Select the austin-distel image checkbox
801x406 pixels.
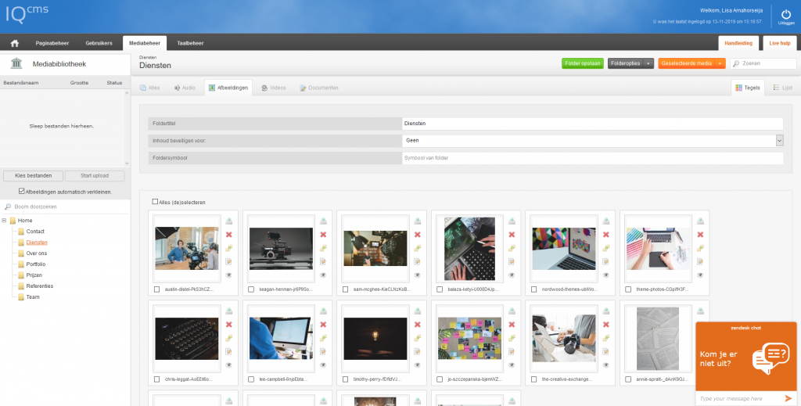156,289
